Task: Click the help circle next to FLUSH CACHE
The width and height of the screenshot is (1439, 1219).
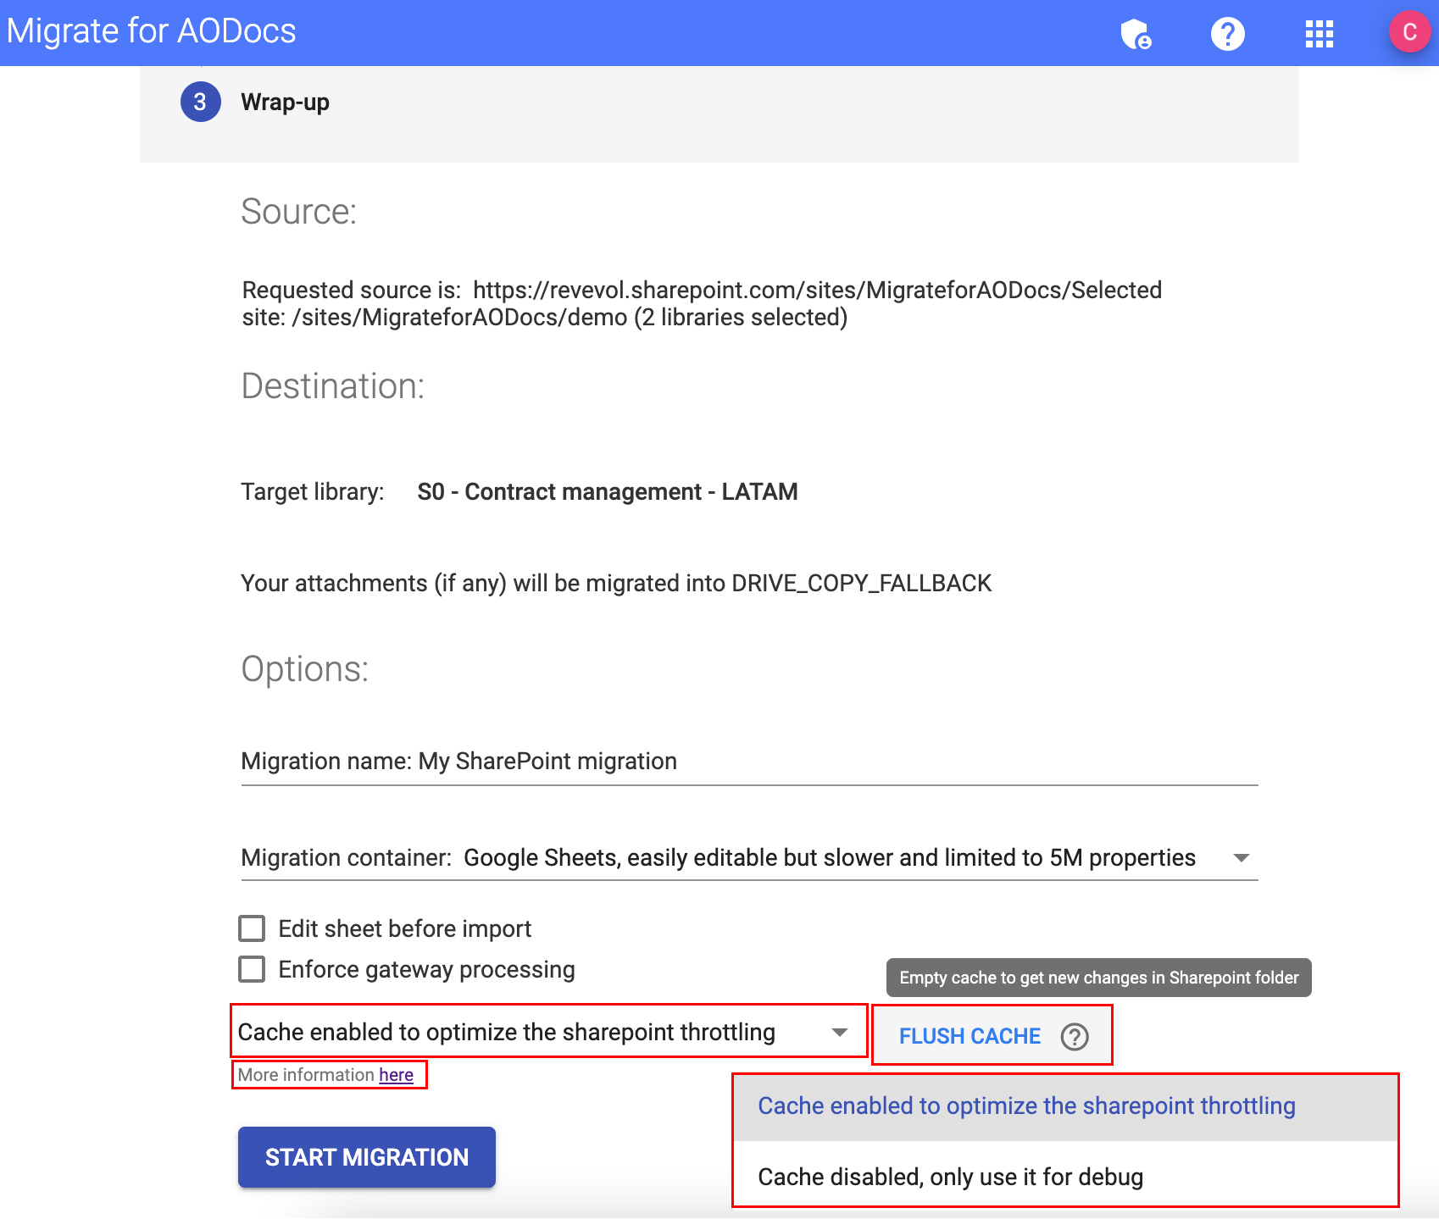Action: tap(1074, 1036)
